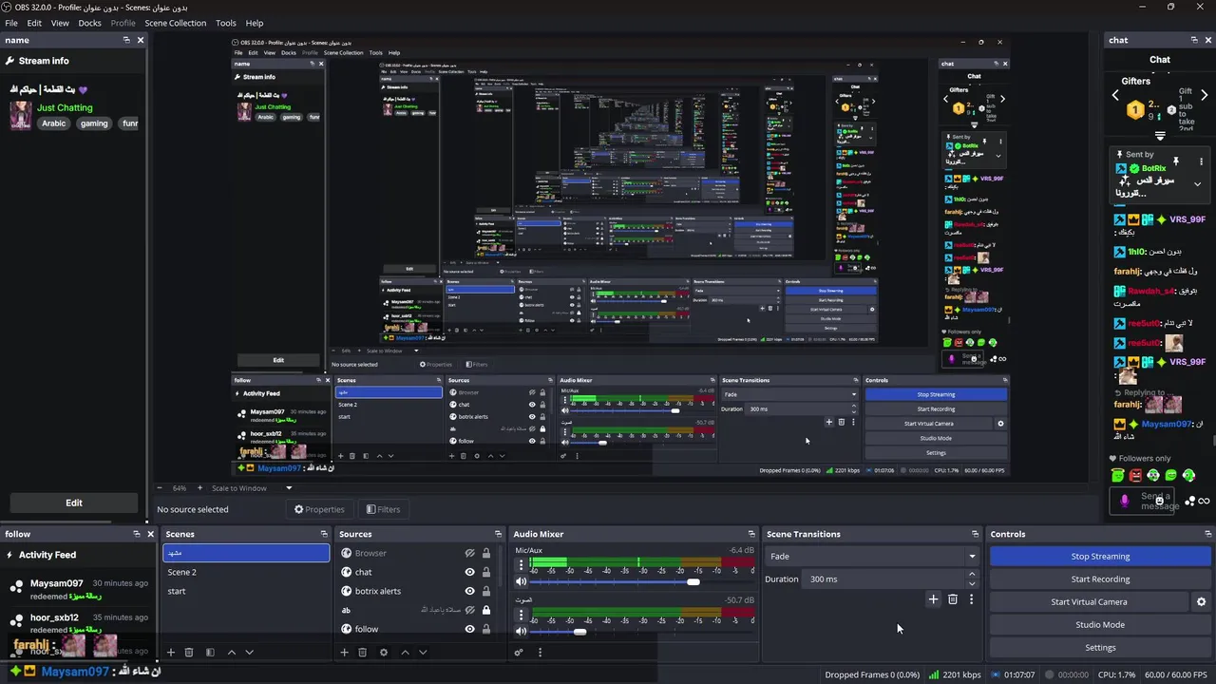Open Virtual Camera configuration gear
The image size is (1216, 684).
(1201, 602)
